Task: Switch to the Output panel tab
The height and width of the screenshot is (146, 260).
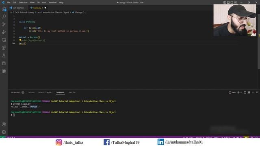Action: [31, 92]
